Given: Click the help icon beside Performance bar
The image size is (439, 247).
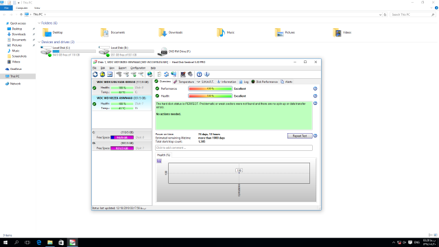Looking at the screenshot, I should [x=316, y=89].
